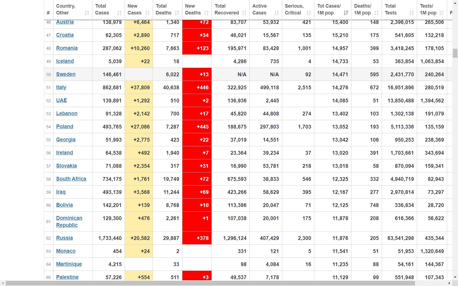Sort by Total Tests arrow icon
This screenshot has width=458, height=286.
click(412, 13)
